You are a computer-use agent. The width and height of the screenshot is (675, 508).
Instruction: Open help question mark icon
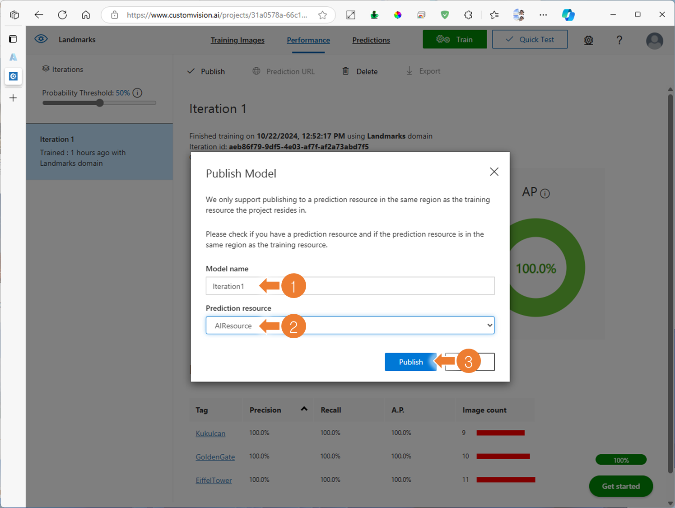tap(619, 40)
